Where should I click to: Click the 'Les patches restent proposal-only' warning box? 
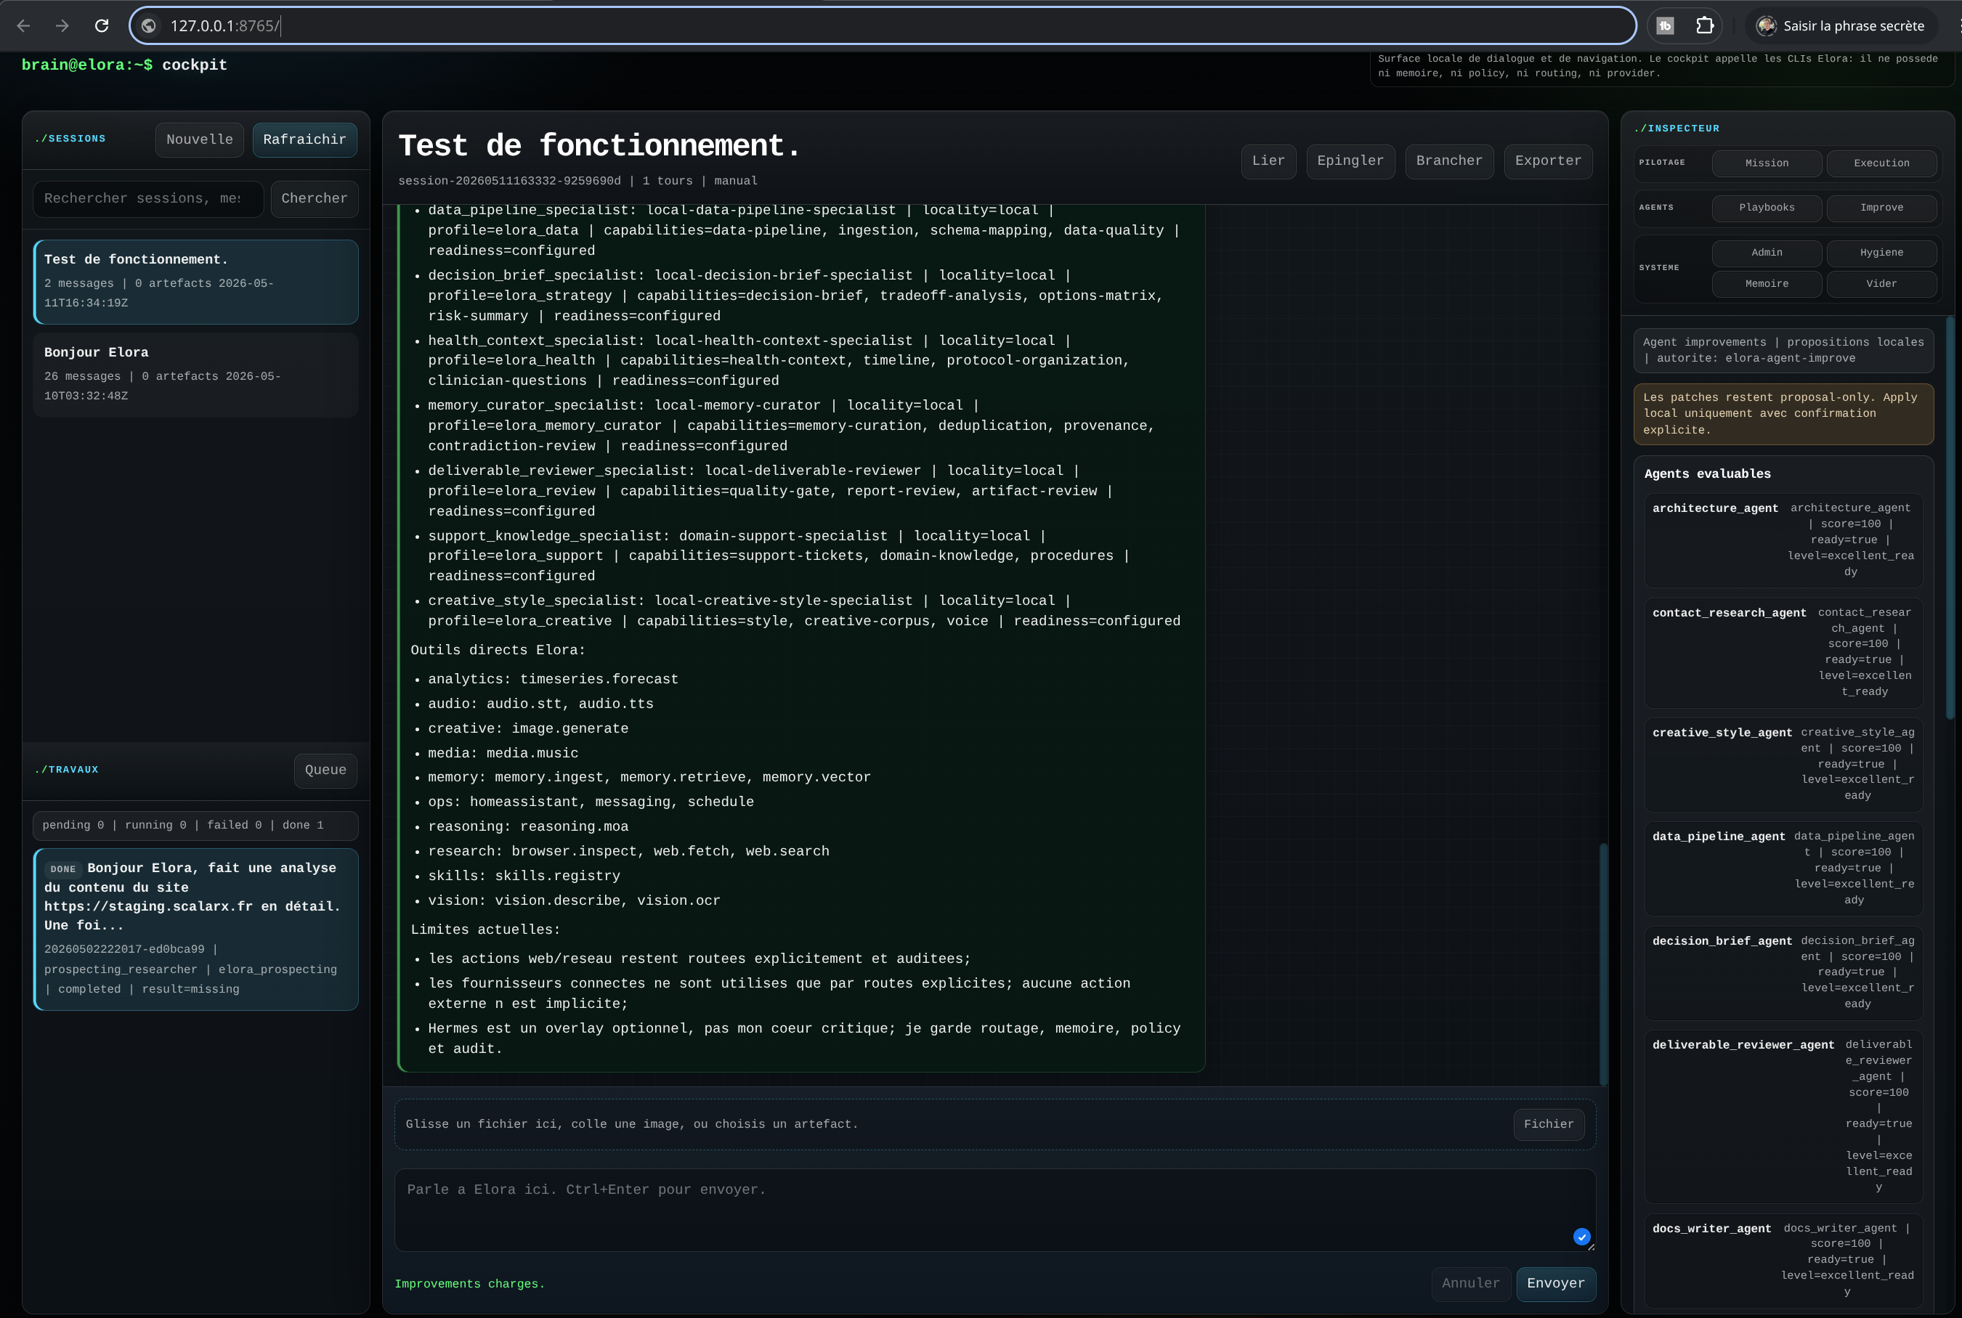coord(1783,414)
